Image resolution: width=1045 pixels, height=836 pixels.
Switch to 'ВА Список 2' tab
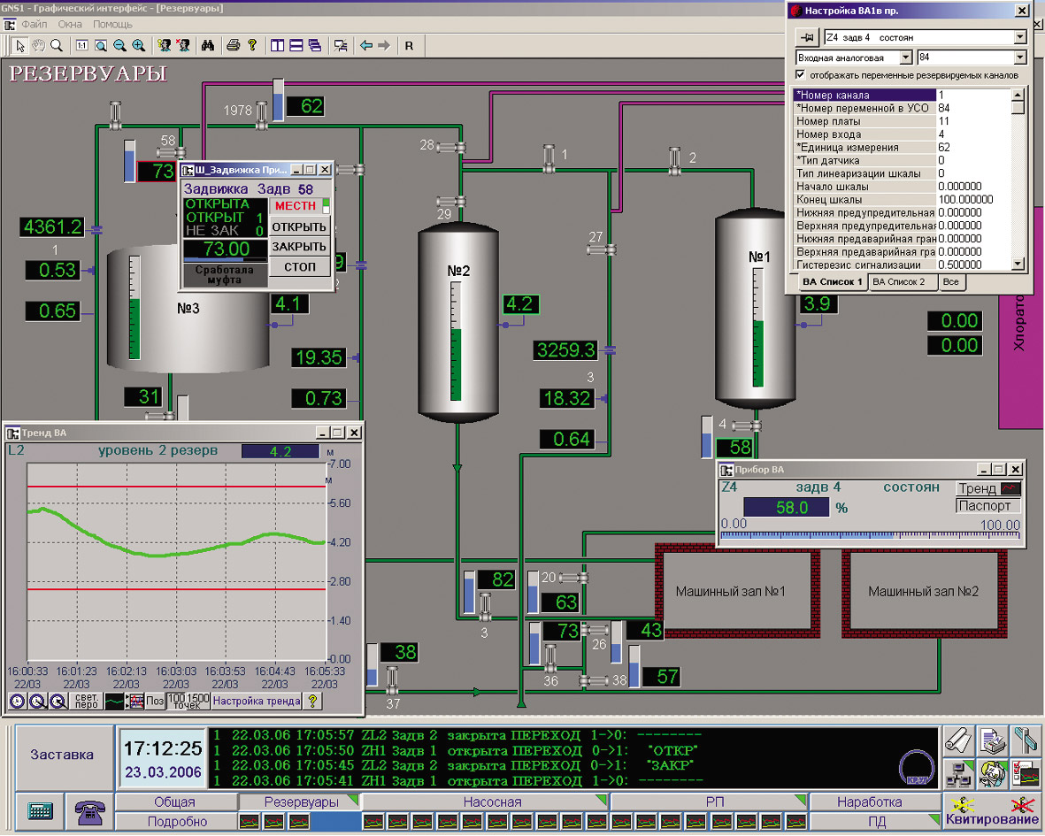pyautogui.click(x=898, y=282)
